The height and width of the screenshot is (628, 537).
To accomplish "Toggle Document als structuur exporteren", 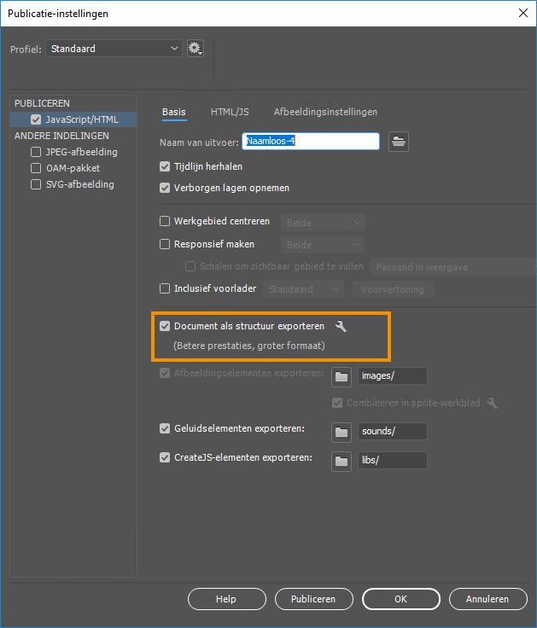I will 165,326.
